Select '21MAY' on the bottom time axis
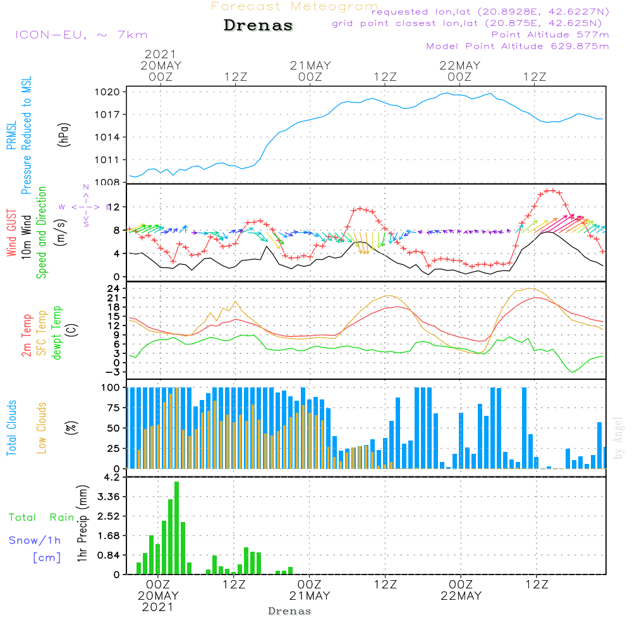 [310, 596]
